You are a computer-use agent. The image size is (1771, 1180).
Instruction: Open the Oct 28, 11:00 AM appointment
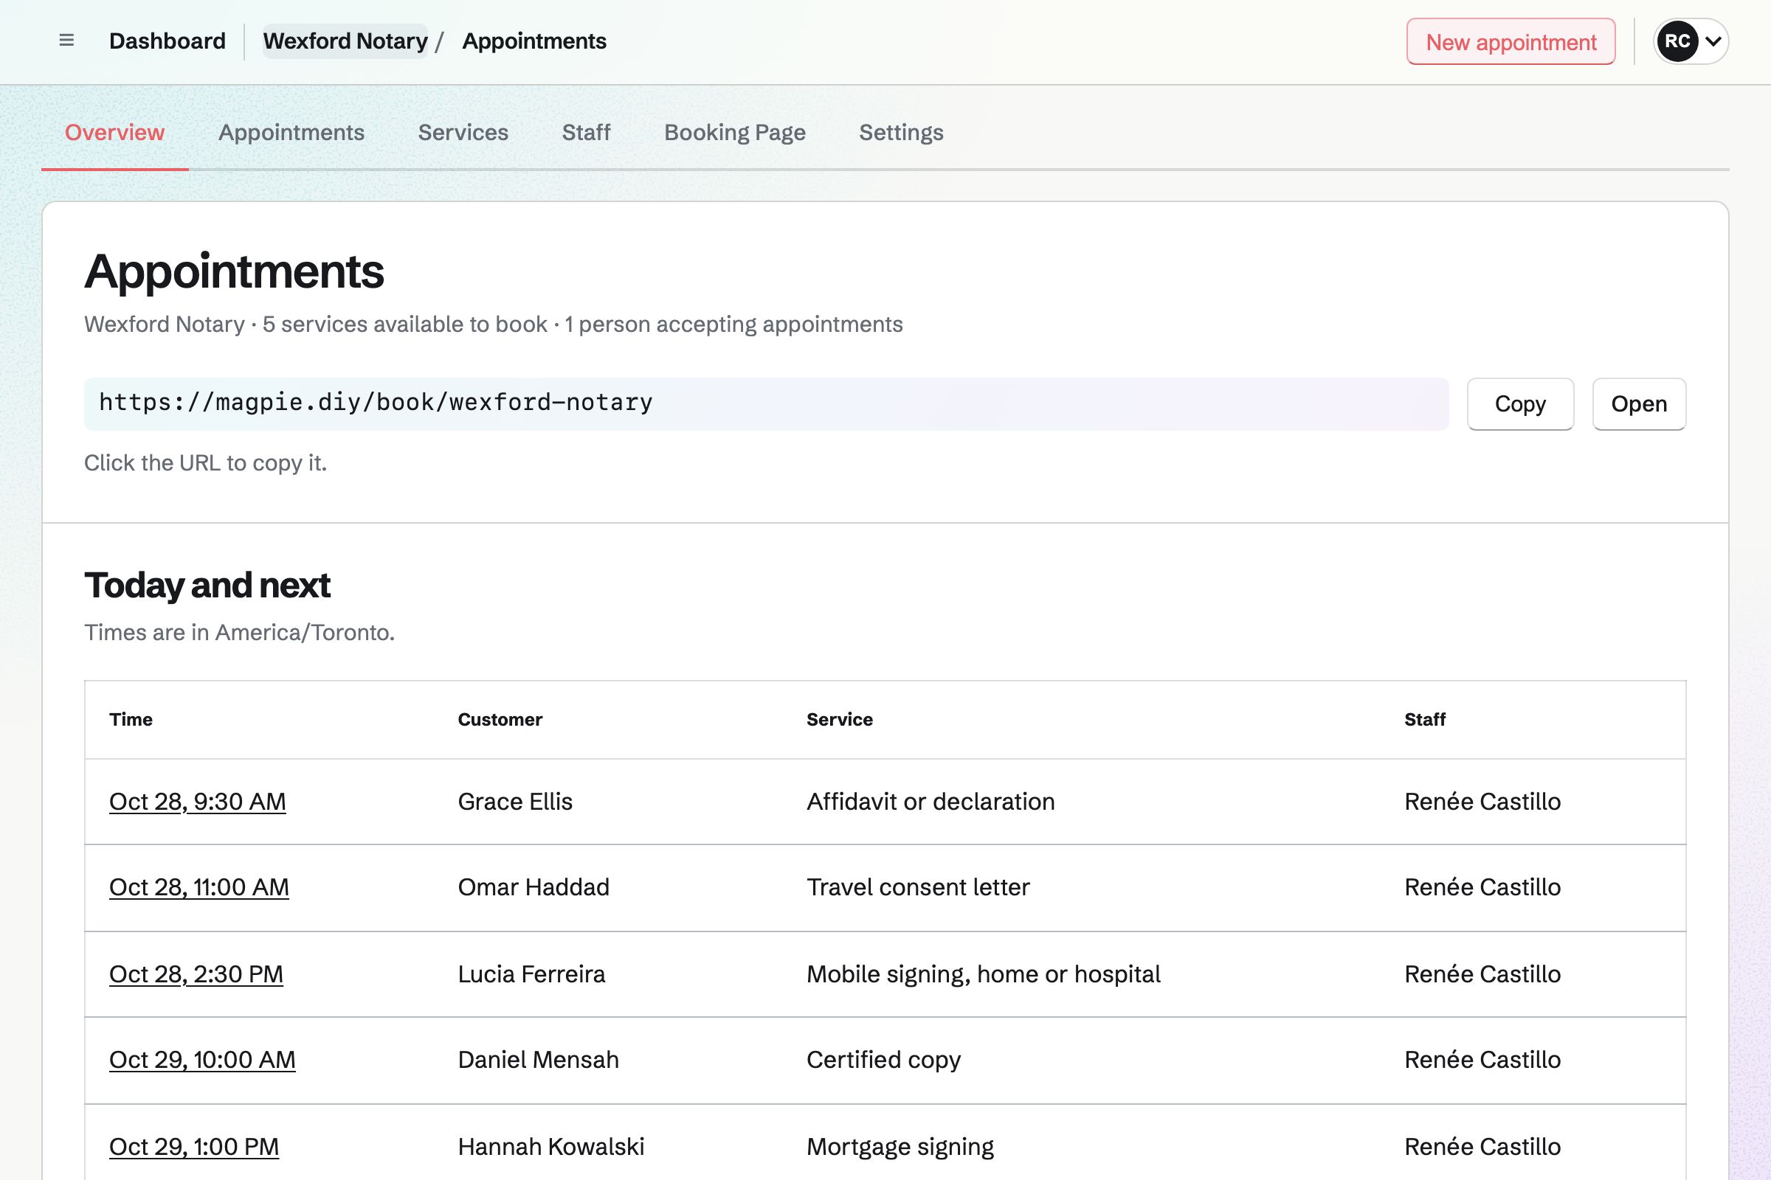point(198,887)
